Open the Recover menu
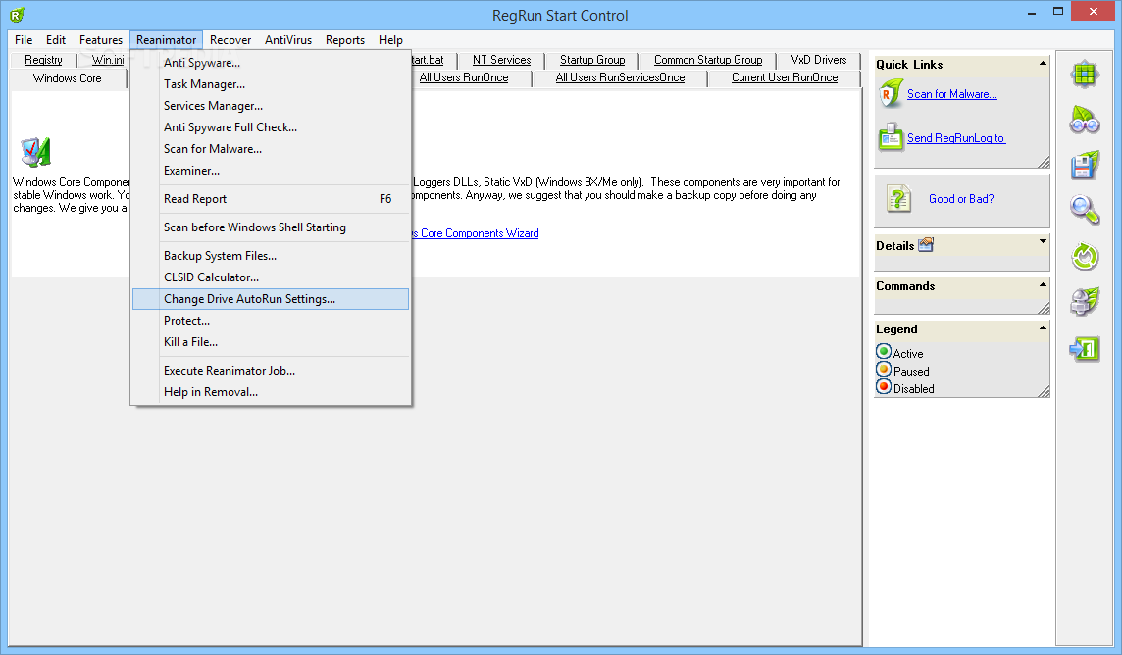Image resolution: width=1122 pixels, height=655 pixels. click(x=230, y=40)
